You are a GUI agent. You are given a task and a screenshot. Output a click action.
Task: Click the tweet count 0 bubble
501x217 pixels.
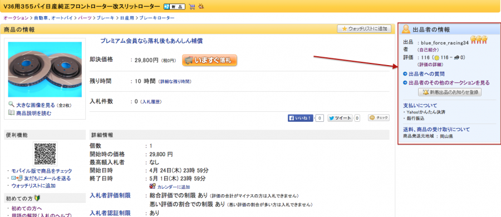357,119
